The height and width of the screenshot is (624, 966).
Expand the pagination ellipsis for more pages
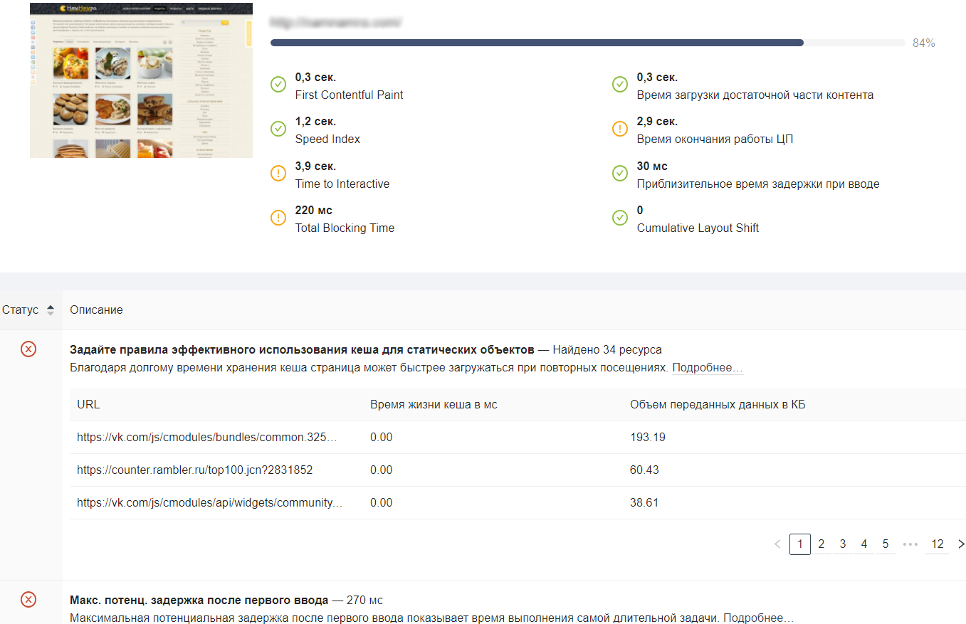(910, 544)
